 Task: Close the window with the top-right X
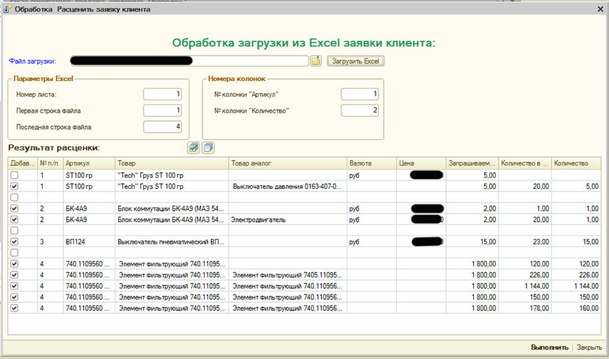[x=599, y=8]
